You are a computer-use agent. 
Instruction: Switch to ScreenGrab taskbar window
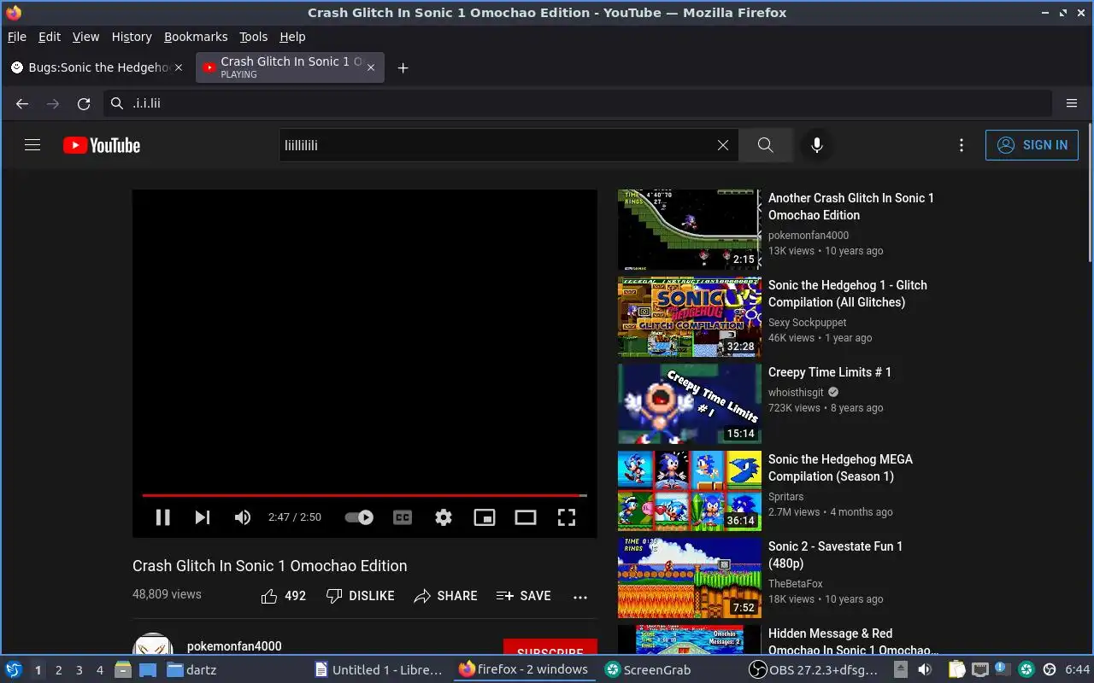click(647, 670)
